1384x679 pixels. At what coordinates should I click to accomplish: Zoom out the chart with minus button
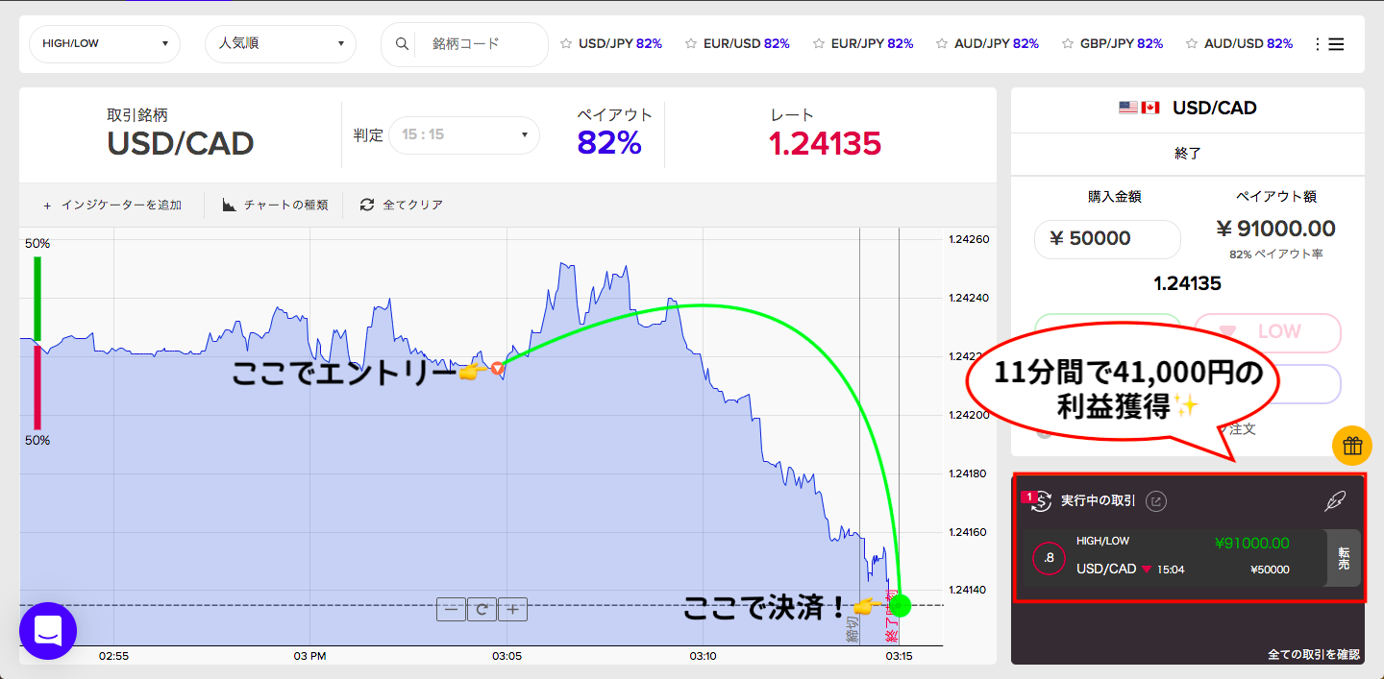click(451, 609)
